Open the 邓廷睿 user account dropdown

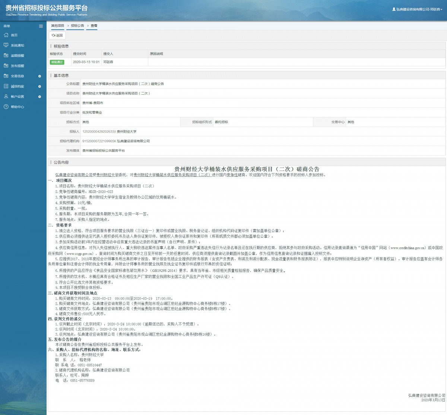(417, 9)
